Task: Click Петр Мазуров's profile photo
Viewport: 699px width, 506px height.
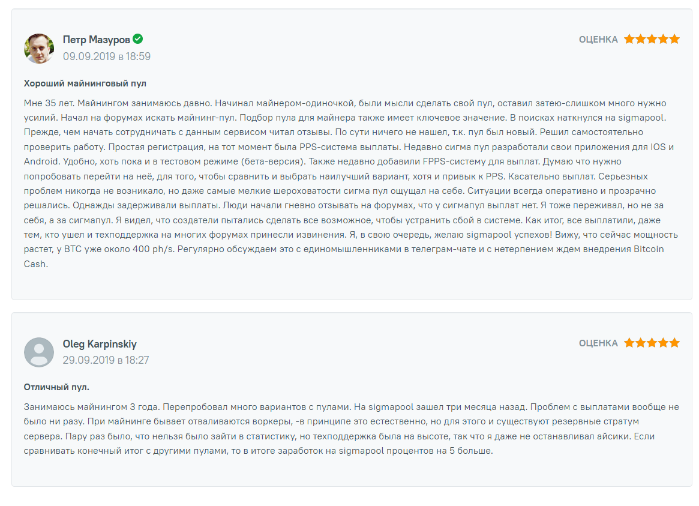Action: tap(39, 48)
